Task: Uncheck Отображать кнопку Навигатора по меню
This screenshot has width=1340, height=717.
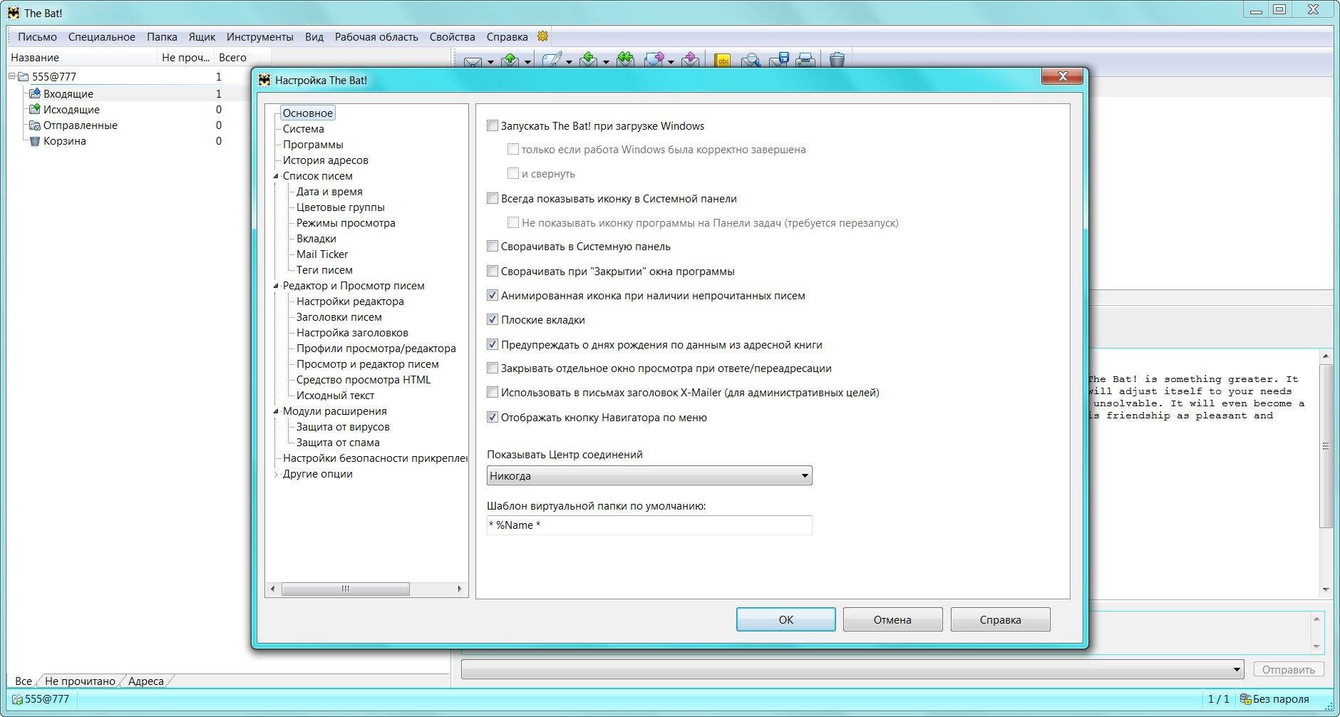Action: 493,417
